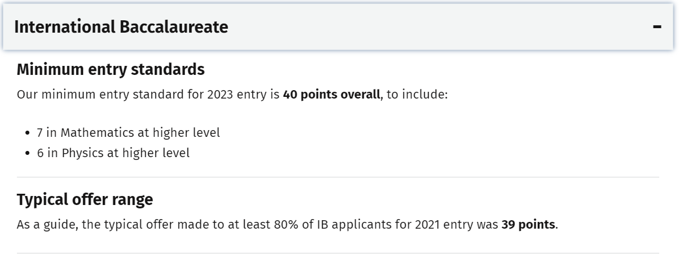Click the Typical offer range heading
This screenshot has width=679, height=254.
tap(85, 199)
